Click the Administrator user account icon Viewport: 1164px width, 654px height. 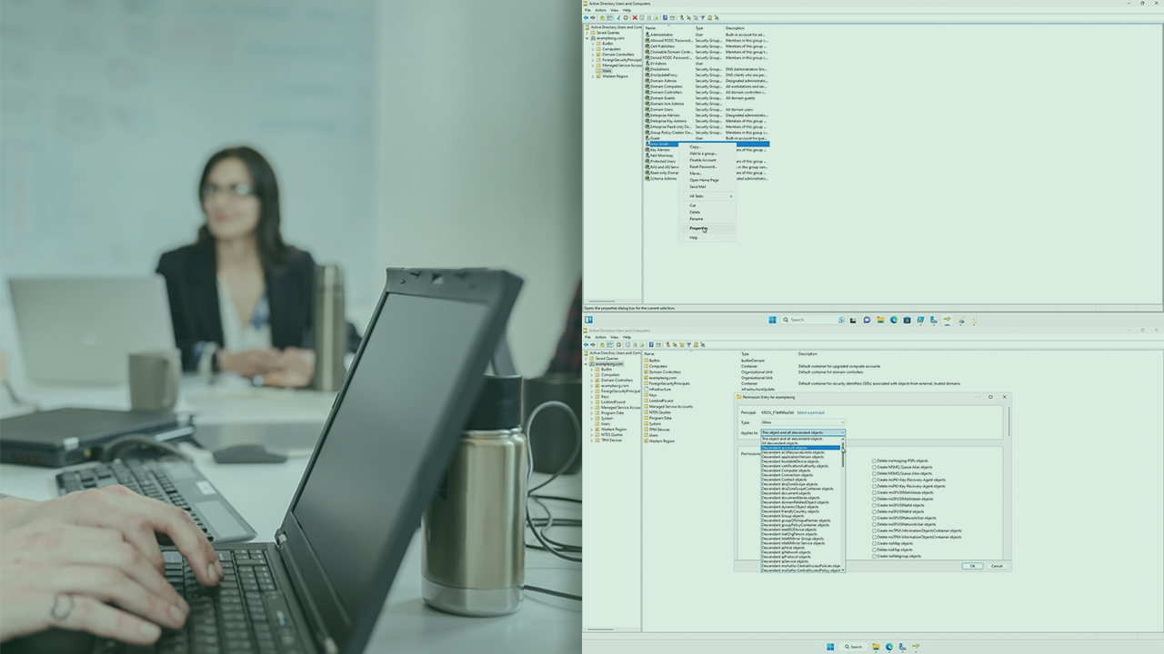point(647,35)
